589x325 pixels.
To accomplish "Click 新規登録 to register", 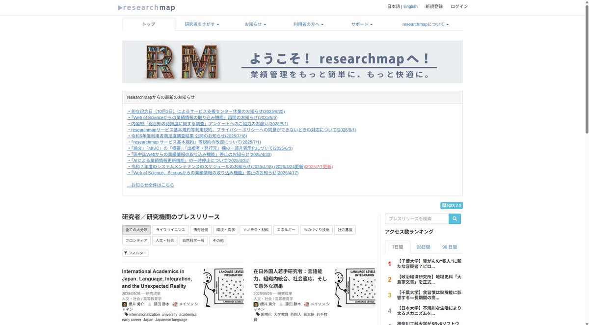I will pos(434,6).
